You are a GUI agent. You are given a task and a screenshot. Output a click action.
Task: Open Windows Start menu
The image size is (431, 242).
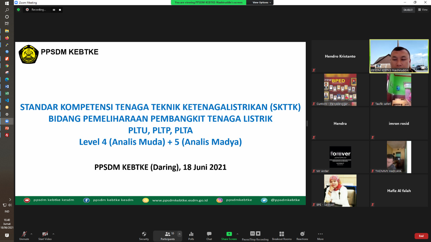coord(7,3)
